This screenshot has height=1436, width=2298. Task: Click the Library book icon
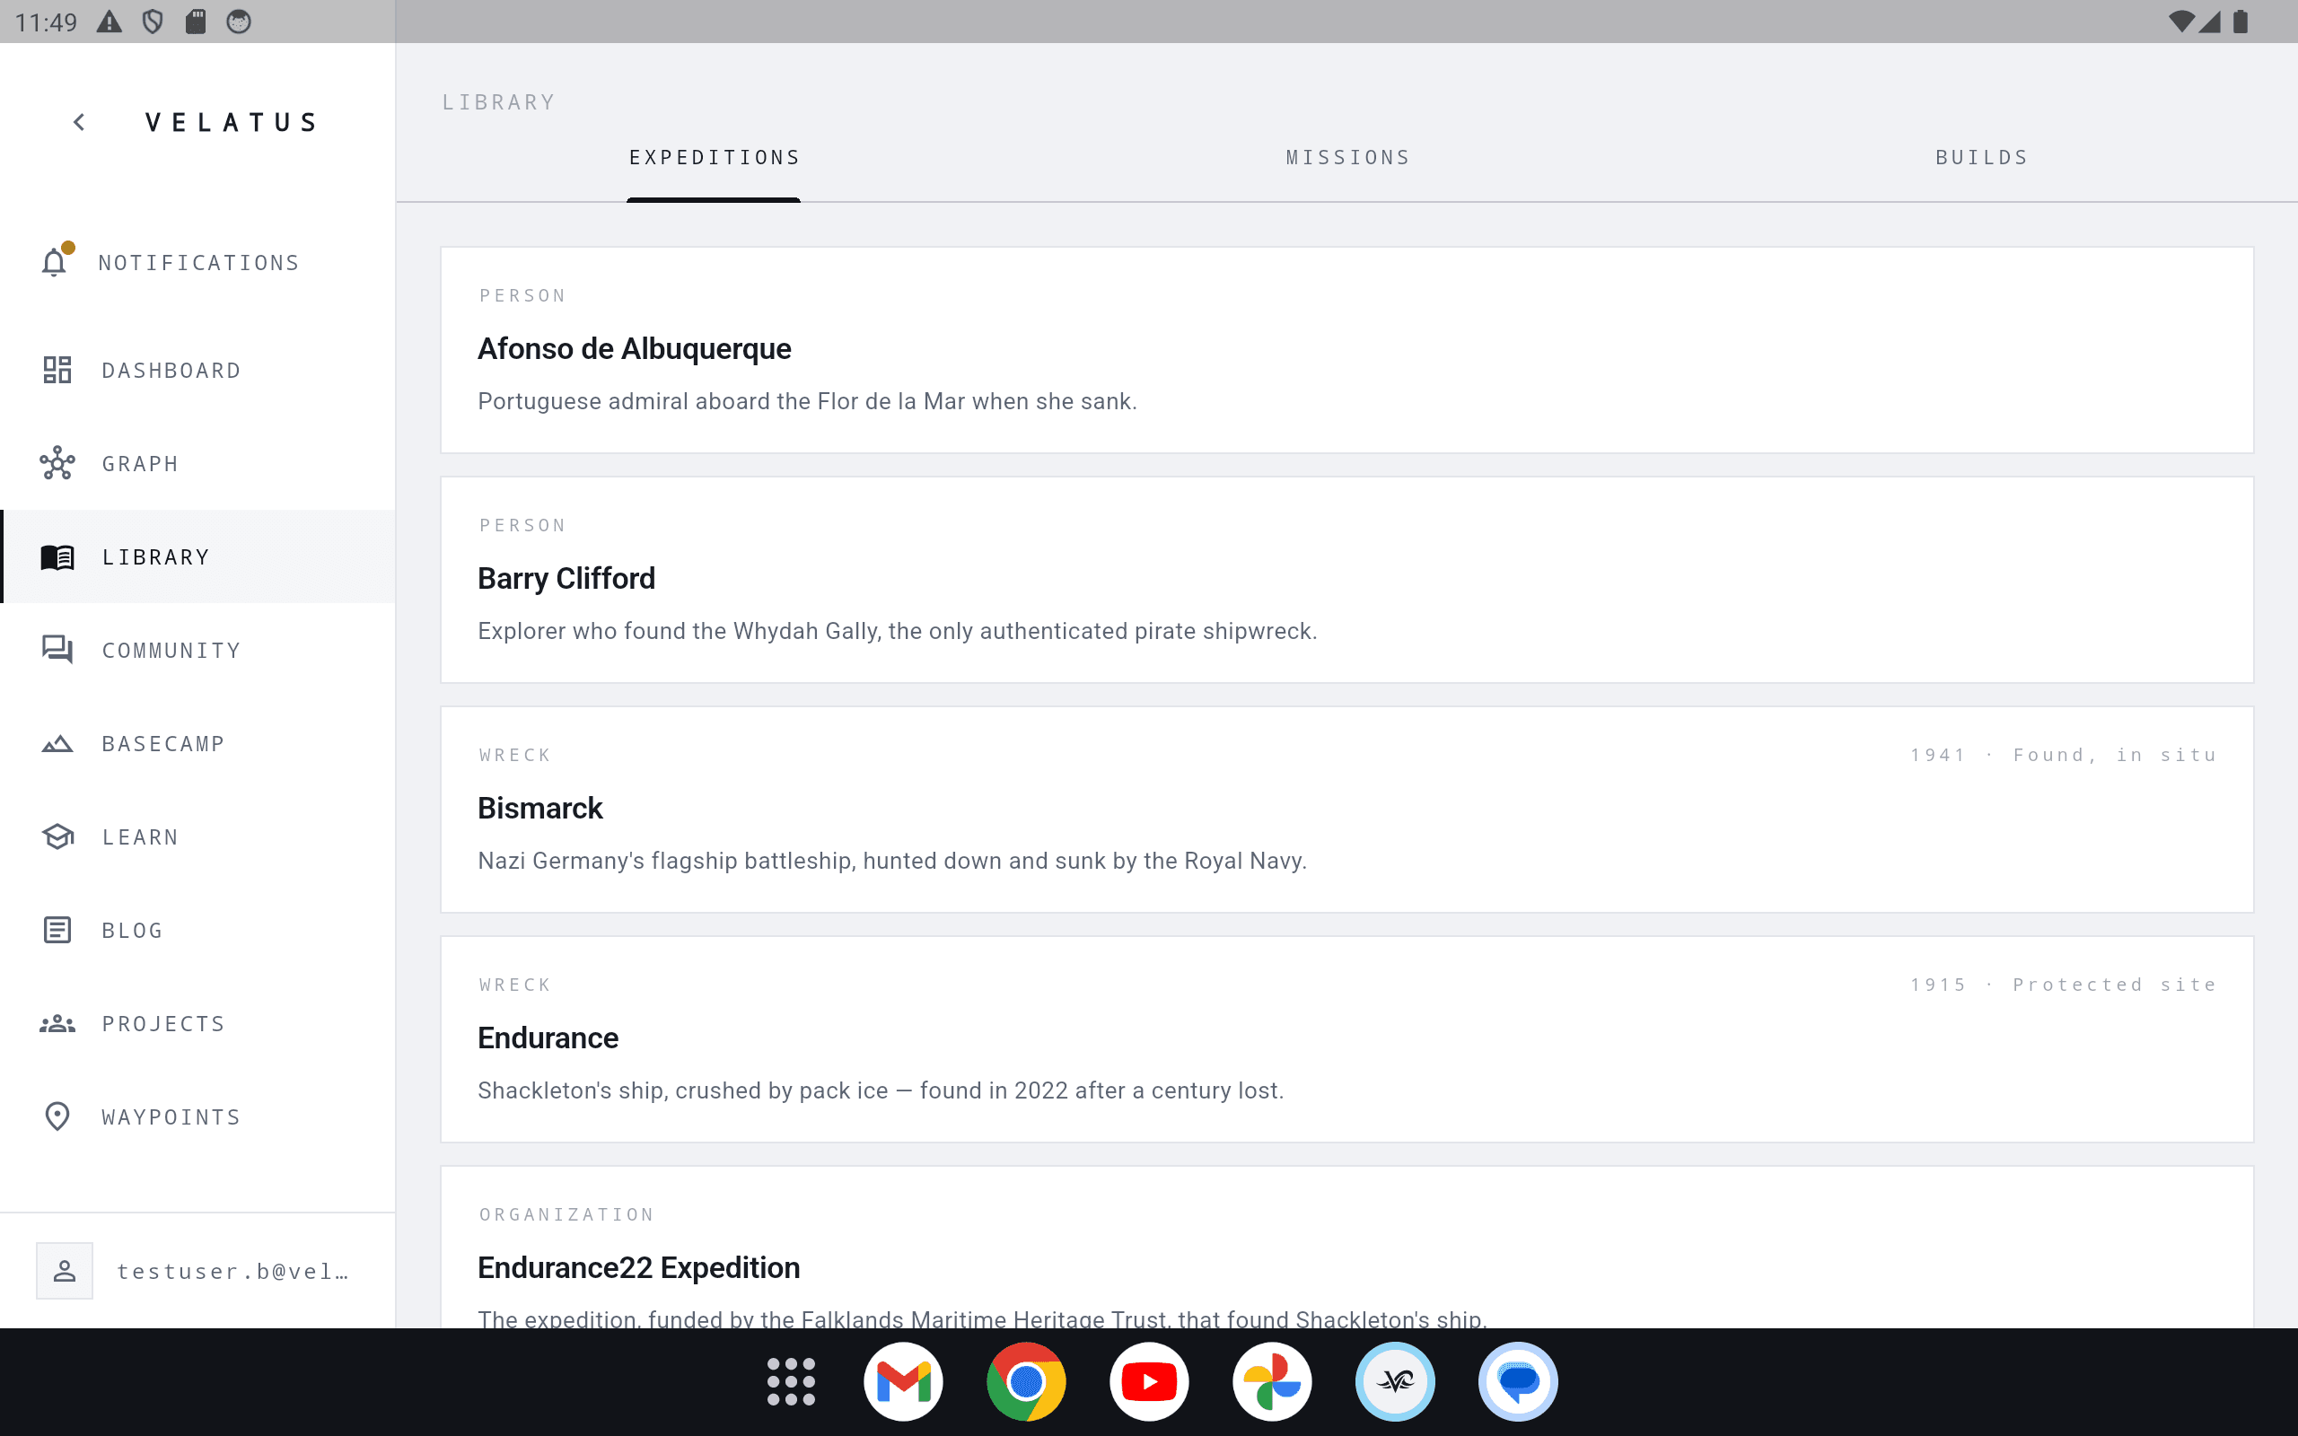point(57,556)
